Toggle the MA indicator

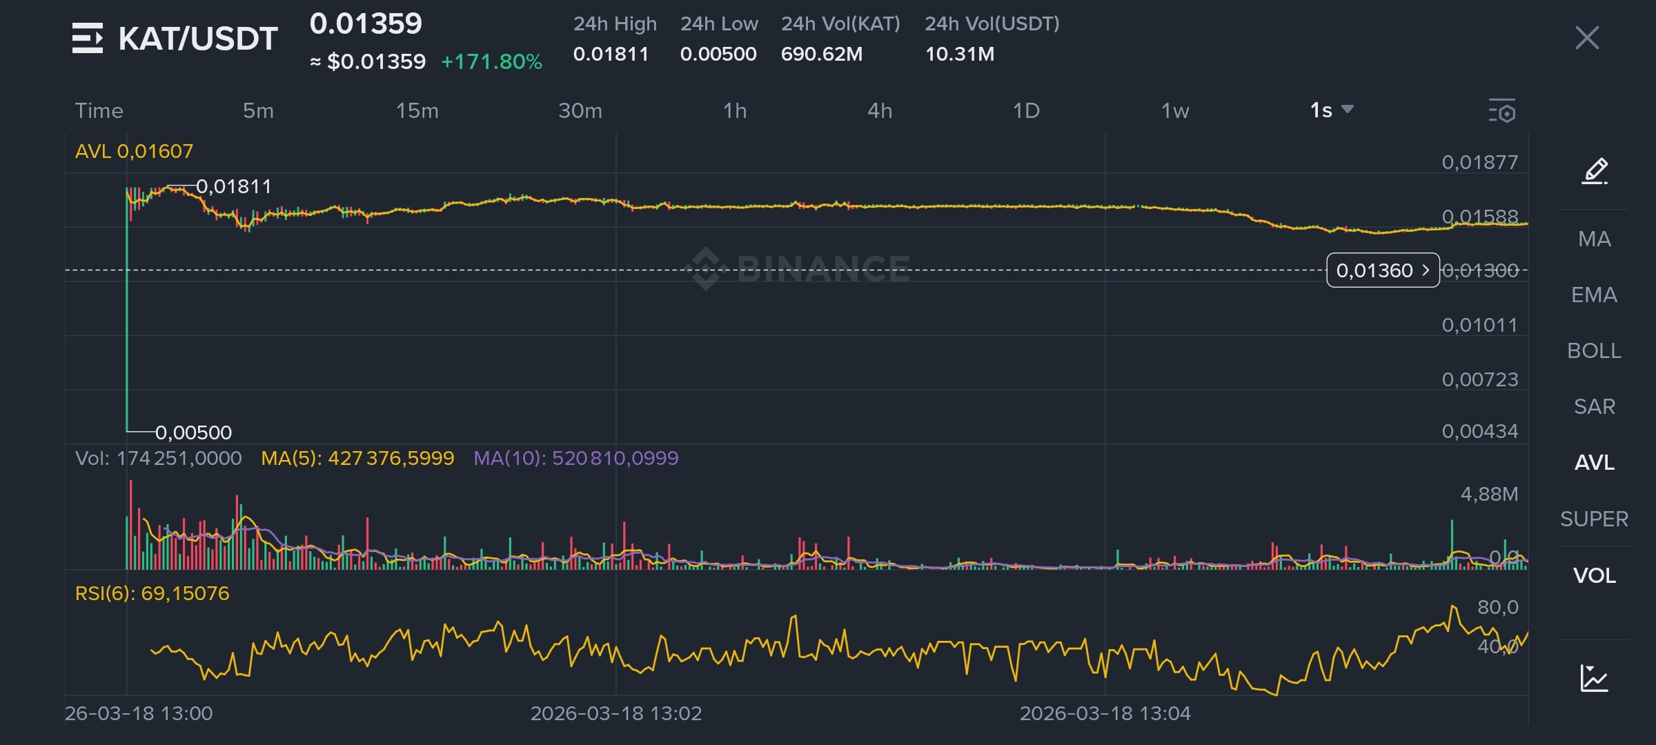pyautogui.click(x=1594, y=239)
